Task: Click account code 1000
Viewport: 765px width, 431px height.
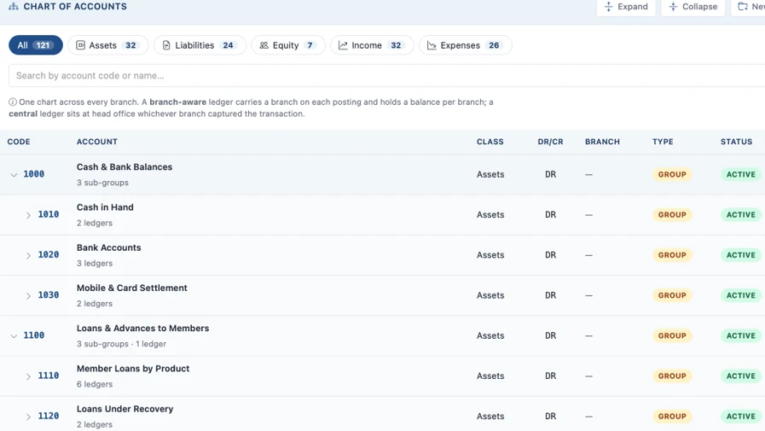Action: pos(33,174)
